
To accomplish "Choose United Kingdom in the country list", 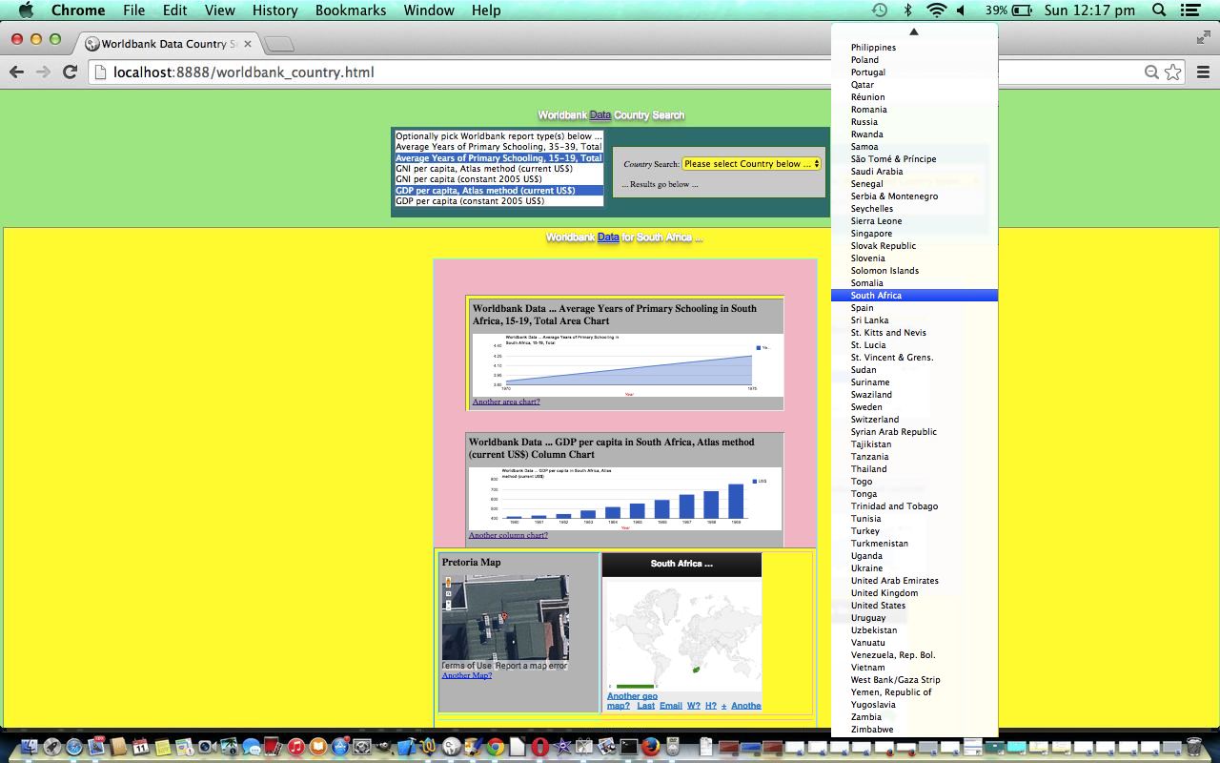I will tap(914, 593).
